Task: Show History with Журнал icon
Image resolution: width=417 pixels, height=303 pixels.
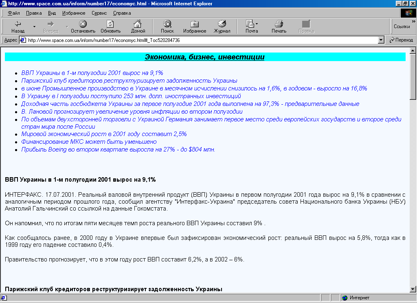Action: [x=222, y=24]
